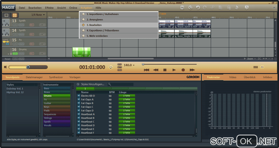Image resolution: width=279 pixels, height=148 pixels.
Task: Open the 1/4 Note grid dropdown
Action: (x=38, y=15)
